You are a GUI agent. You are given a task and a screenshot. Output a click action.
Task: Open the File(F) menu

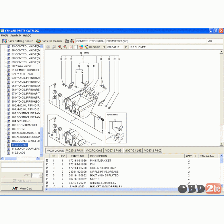(x=4, y=35)
